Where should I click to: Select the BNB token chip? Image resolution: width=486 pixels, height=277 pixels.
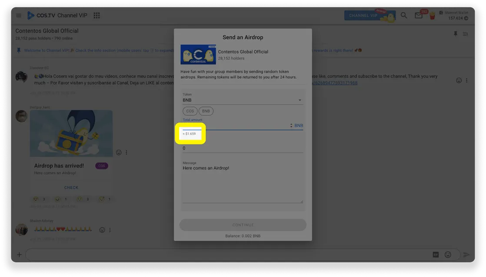[206, 111]
